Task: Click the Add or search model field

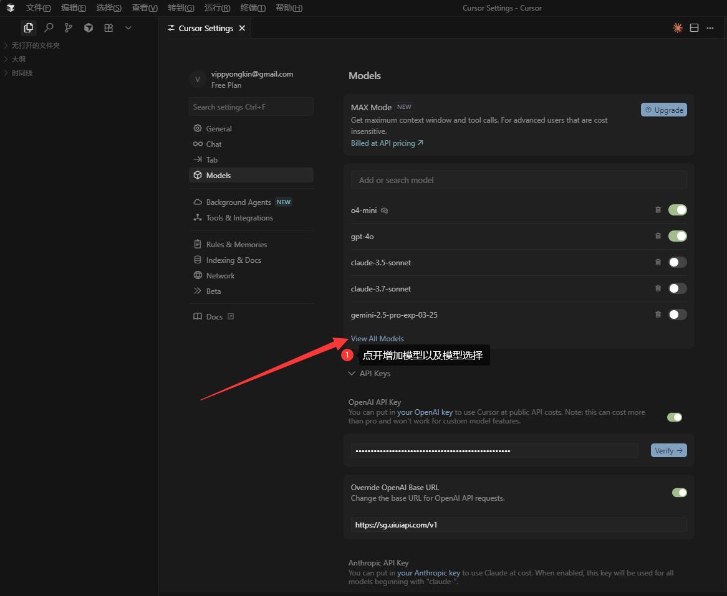Action: tap(518, 180)
